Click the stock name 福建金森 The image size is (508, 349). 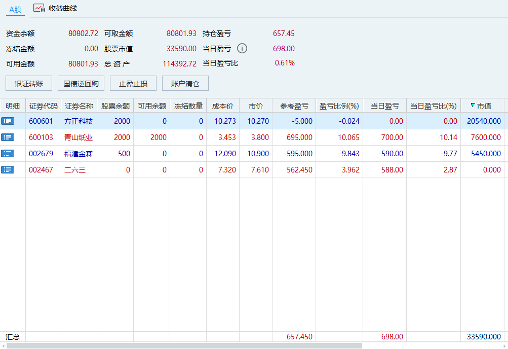pos(79,153)
